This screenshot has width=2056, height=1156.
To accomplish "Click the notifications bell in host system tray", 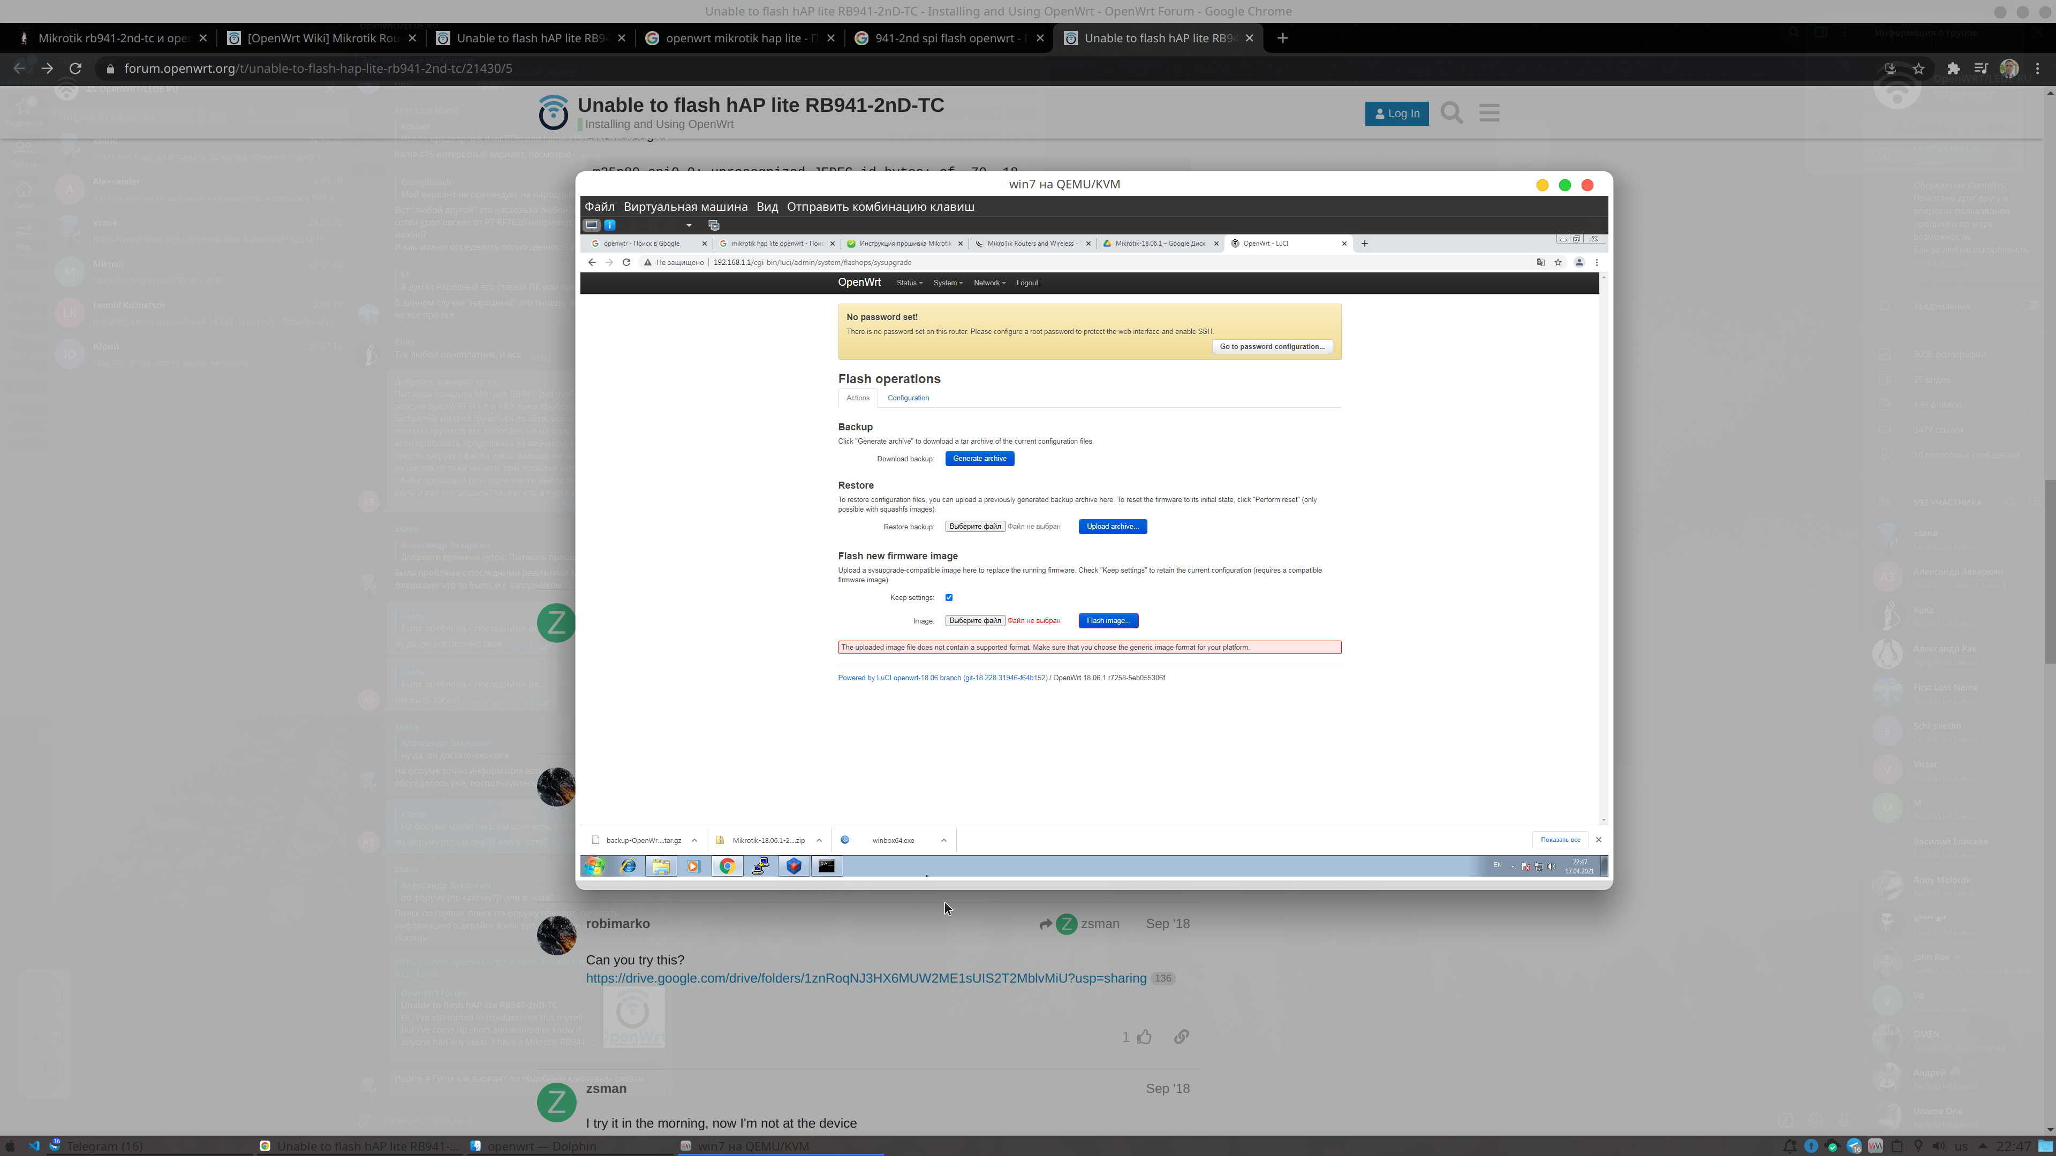I will [1790, 1146].
